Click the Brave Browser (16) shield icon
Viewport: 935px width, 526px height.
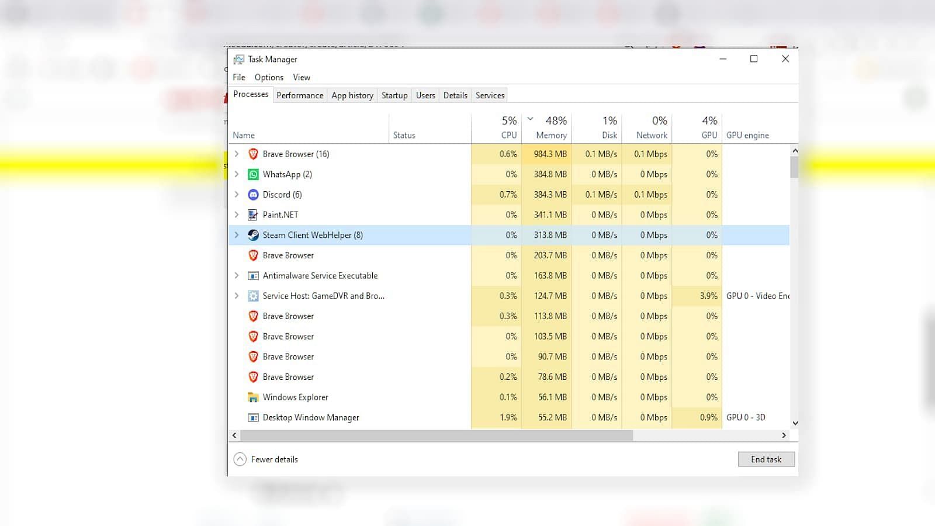pyautogui.click(x=253, y=154)
